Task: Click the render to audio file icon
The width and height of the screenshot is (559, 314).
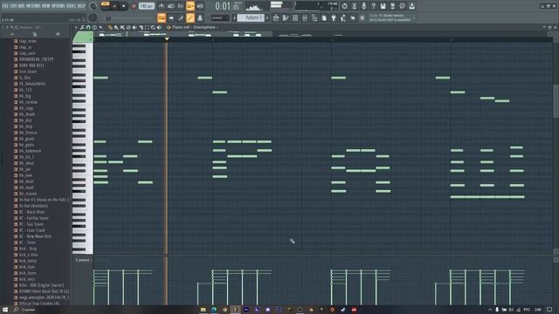Action: 392,6
